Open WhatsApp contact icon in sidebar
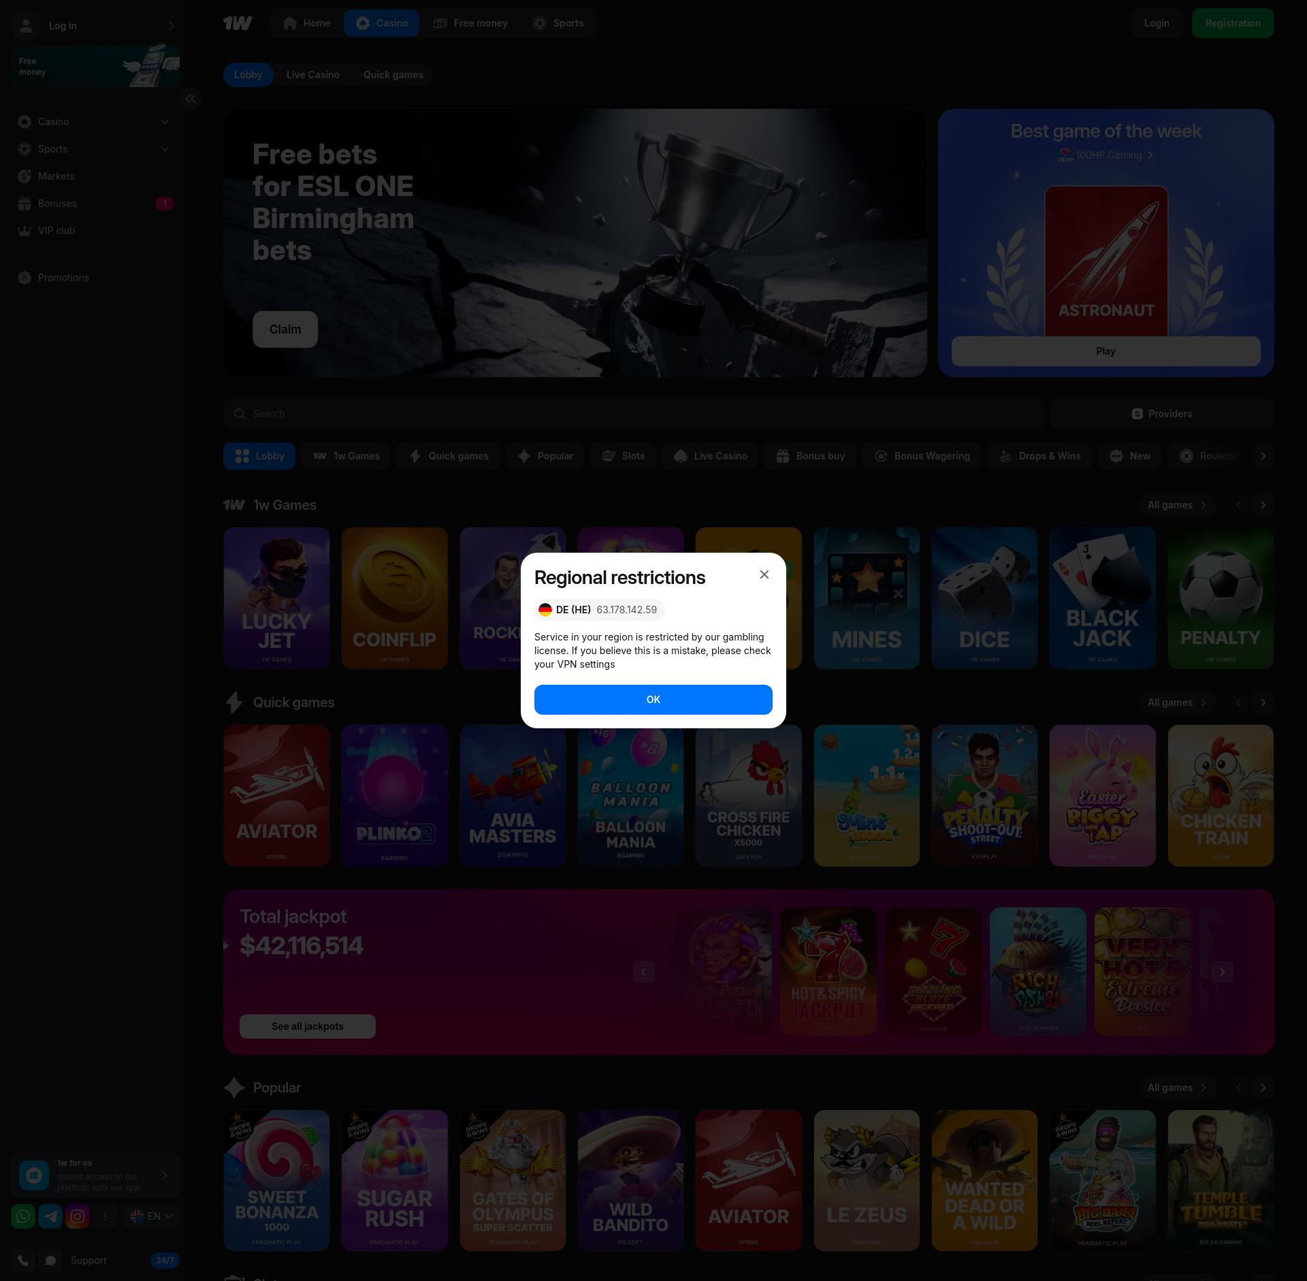The height and width of the screenshot is (1281, 1307). point(23,1216)
